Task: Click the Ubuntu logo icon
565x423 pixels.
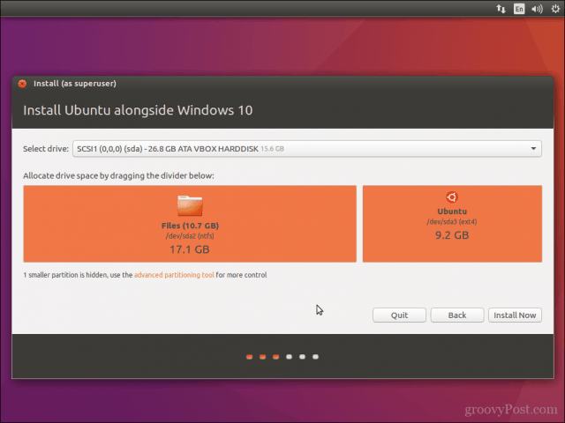Action: (452, 197)
